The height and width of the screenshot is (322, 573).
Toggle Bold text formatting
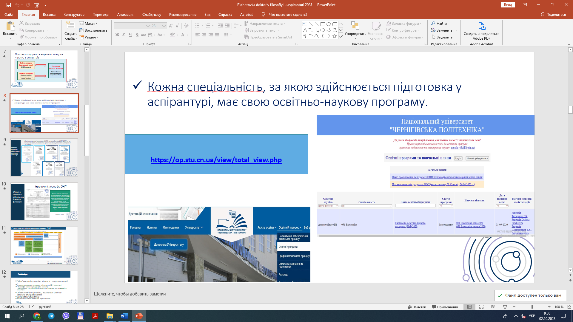tap(117, 35)
